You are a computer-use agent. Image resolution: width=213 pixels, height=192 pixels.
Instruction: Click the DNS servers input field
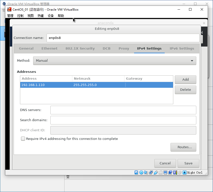(x=123, y=110)
